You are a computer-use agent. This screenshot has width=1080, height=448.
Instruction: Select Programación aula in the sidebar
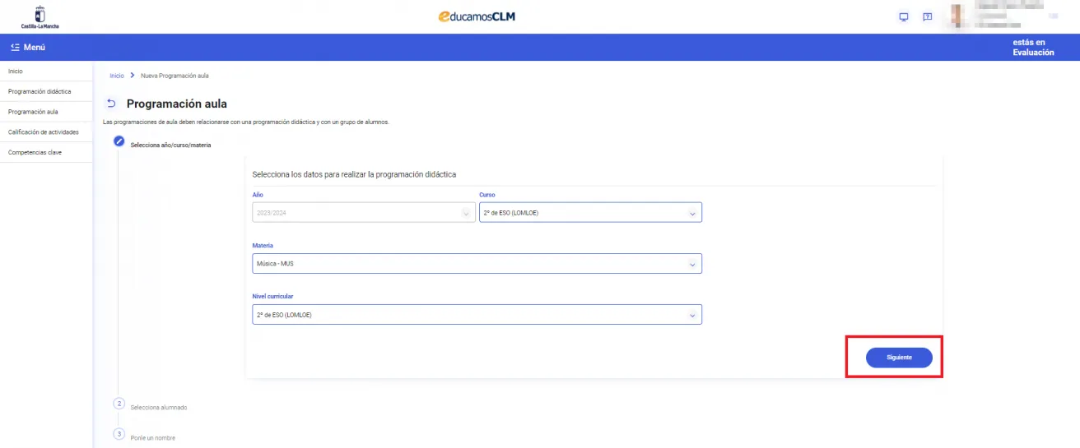(33, 112)
